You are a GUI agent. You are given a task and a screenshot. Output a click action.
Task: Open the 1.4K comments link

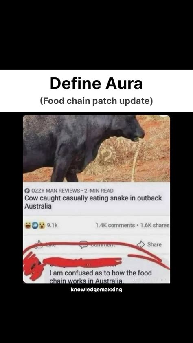click(115, 225)
